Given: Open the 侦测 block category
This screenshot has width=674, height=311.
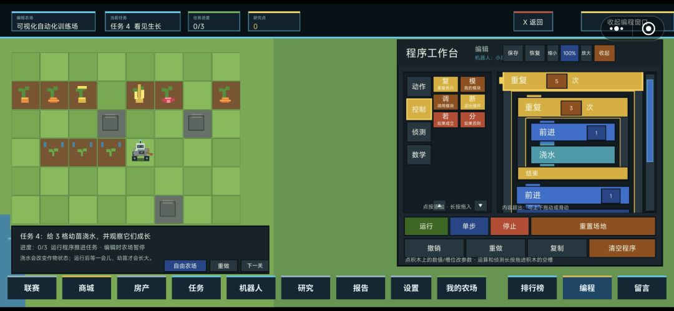Looking at the screenshot, I should tap(419, 132).
